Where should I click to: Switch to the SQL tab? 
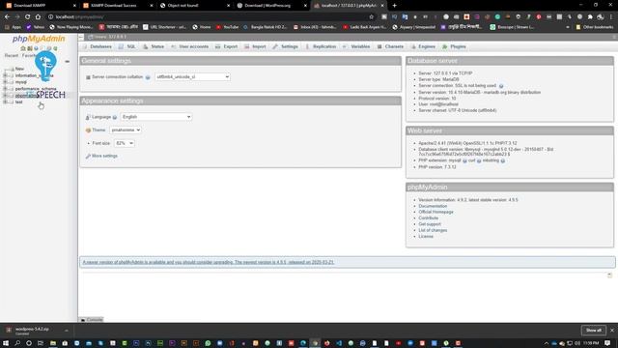(127, 46)
